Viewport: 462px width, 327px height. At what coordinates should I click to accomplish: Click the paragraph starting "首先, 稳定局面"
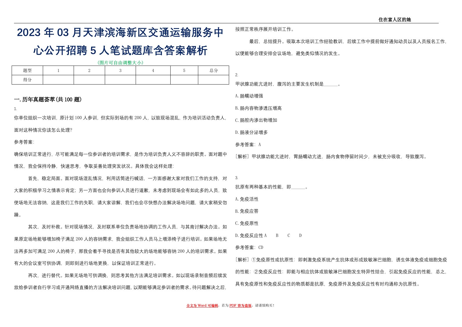tap(121, 197)
